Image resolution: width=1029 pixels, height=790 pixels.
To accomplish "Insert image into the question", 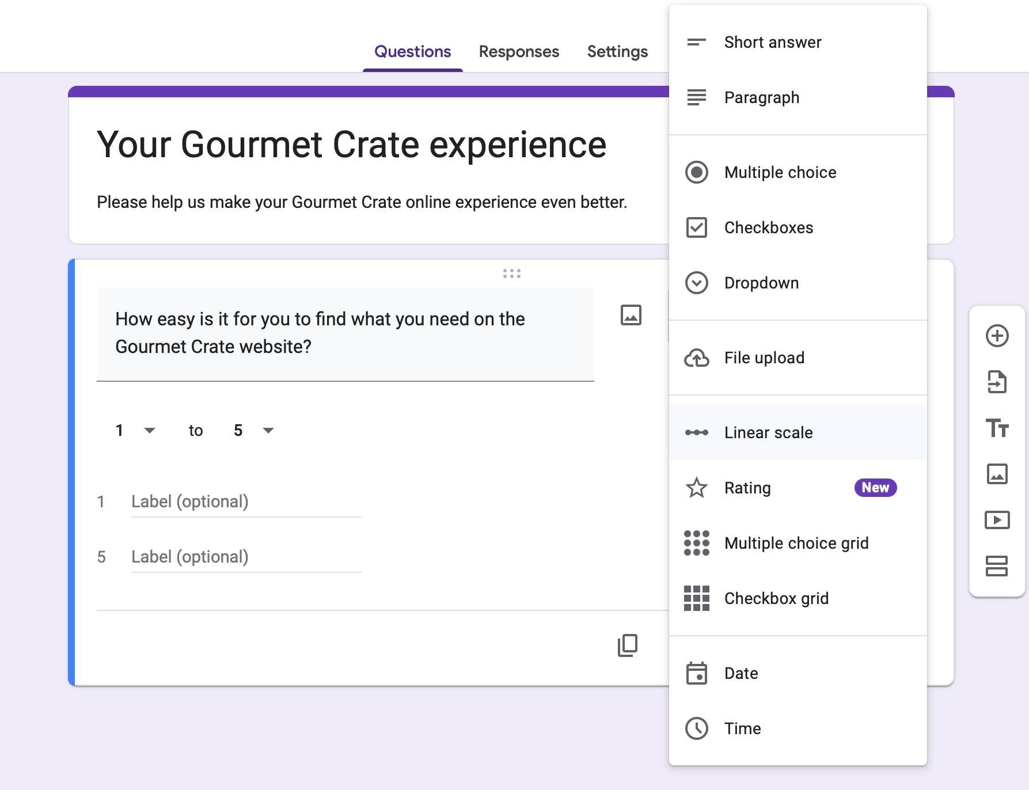I will [631, 315].
